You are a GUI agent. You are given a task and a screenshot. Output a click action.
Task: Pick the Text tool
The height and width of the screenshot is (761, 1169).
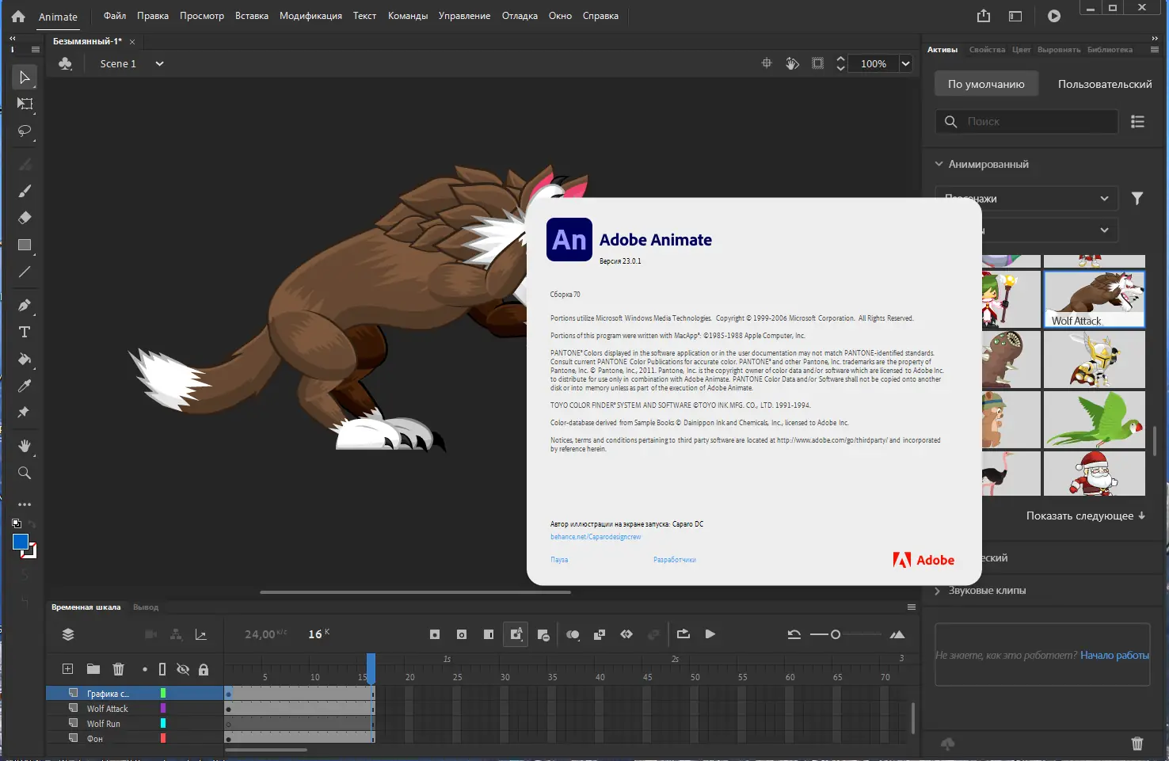coord(24,332)
